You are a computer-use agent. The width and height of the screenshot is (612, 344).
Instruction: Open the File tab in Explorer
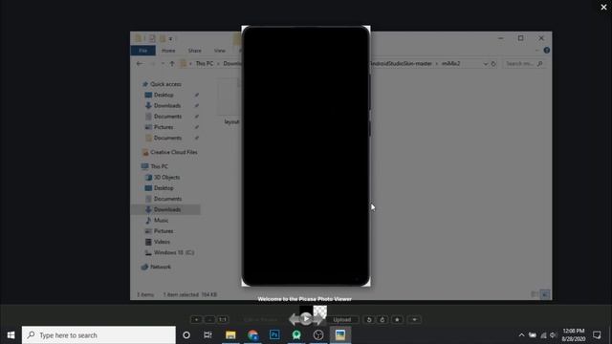click(x=142, y=51)
